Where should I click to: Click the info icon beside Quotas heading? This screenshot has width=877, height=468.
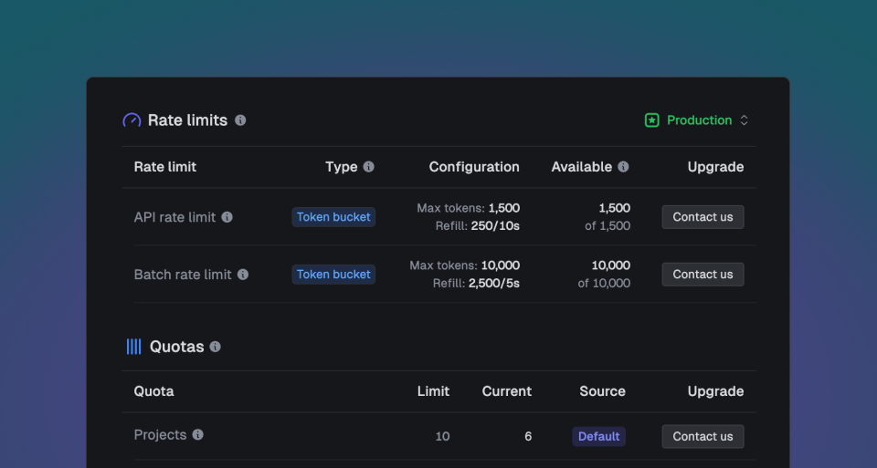click(x=216, y=347)
